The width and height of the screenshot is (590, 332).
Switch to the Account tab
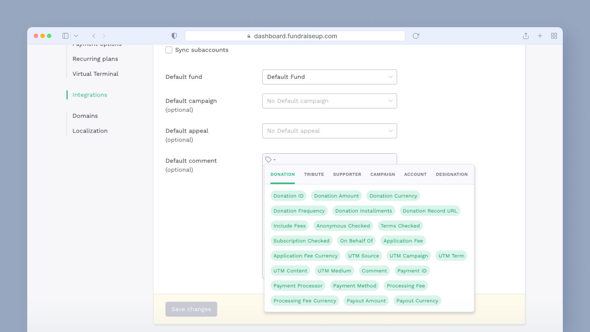point(415,174)
